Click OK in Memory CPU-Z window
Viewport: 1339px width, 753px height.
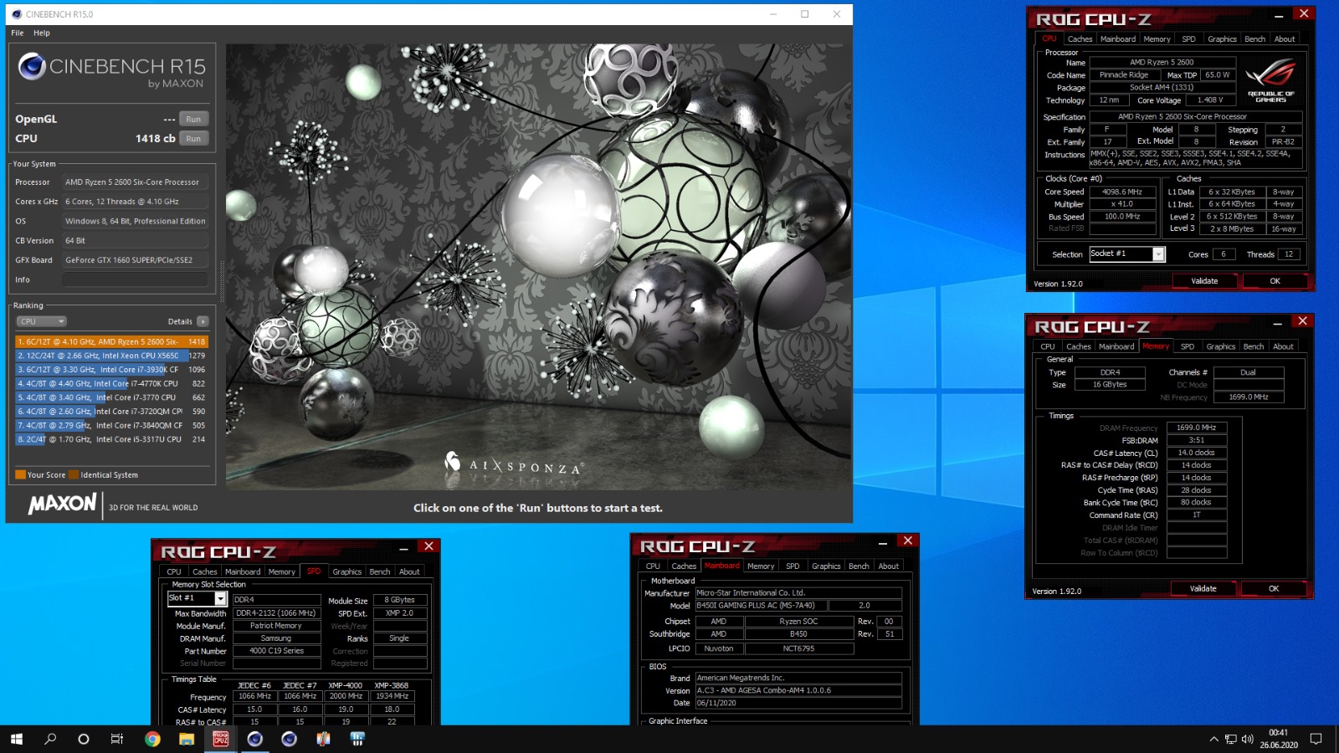pyautogui.click(x=1274, y=588)
